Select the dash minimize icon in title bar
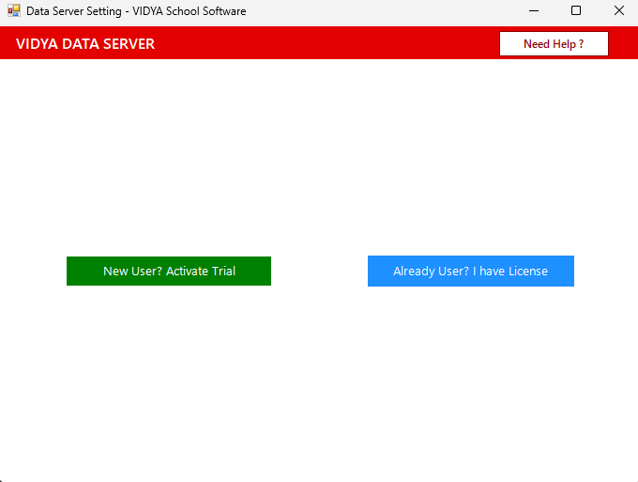This screenshot has height=482, width=638. (533, 11)
